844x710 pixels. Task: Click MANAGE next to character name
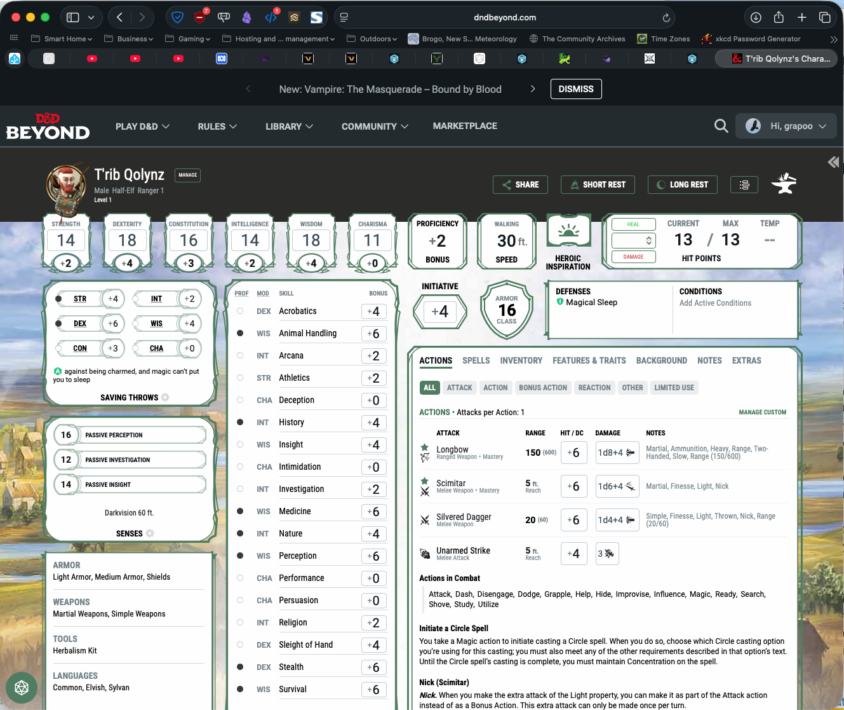point(188,175)
